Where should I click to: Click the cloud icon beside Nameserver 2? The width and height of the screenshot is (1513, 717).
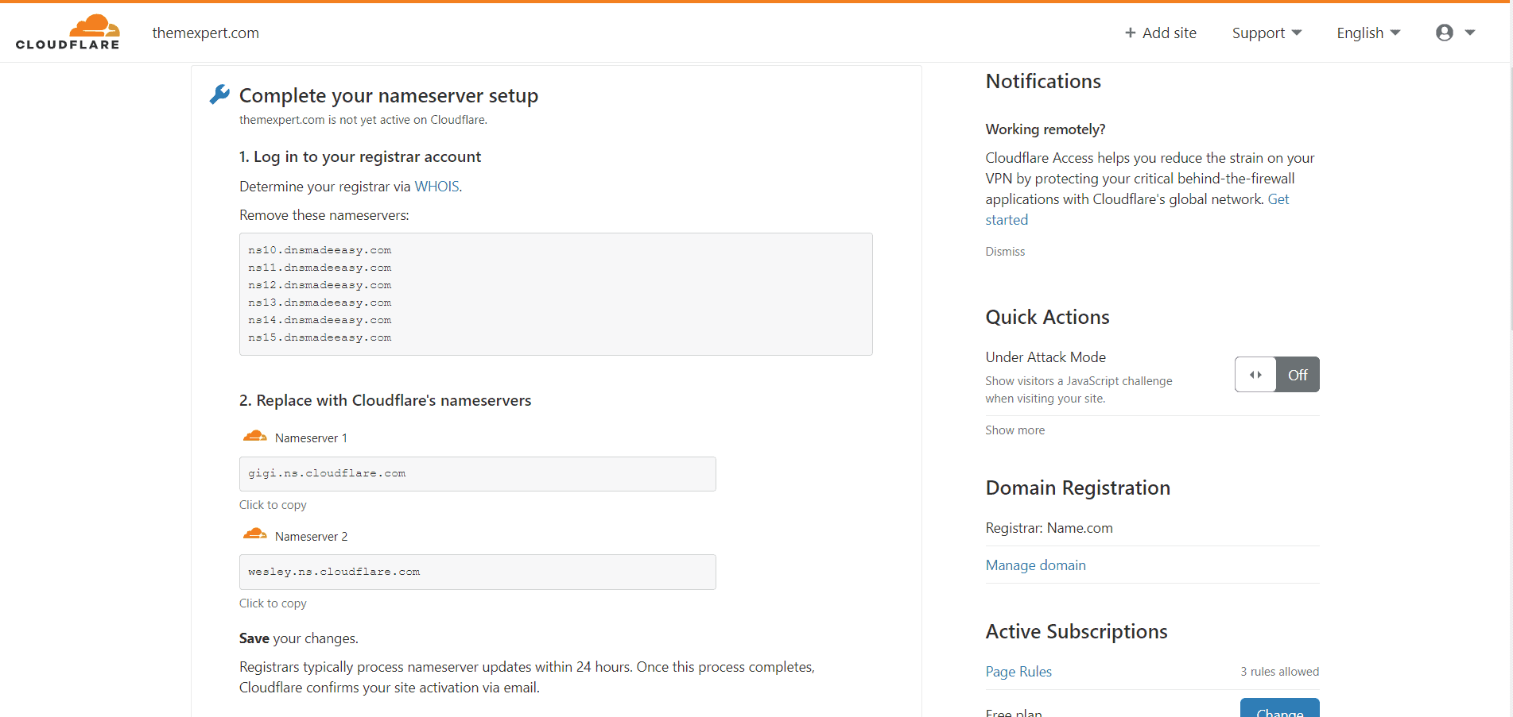(x=254, y=534)
